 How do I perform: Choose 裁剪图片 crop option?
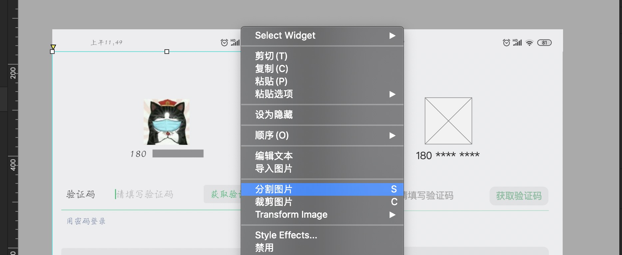(x=322, y=202)
